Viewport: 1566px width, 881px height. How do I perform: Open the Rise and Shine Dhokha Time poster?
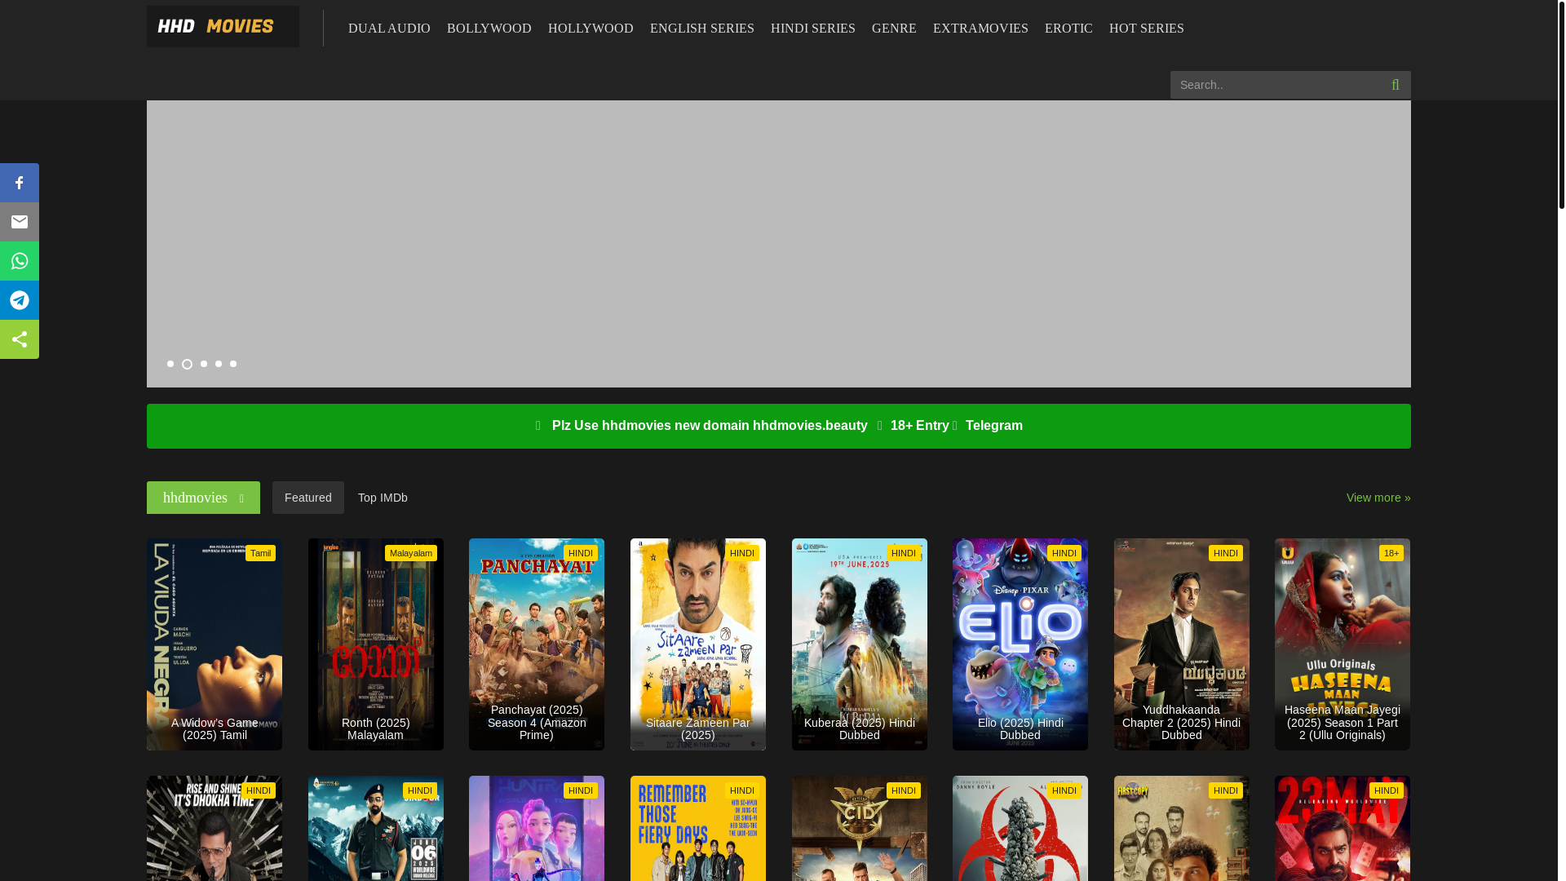click(215, 828)
